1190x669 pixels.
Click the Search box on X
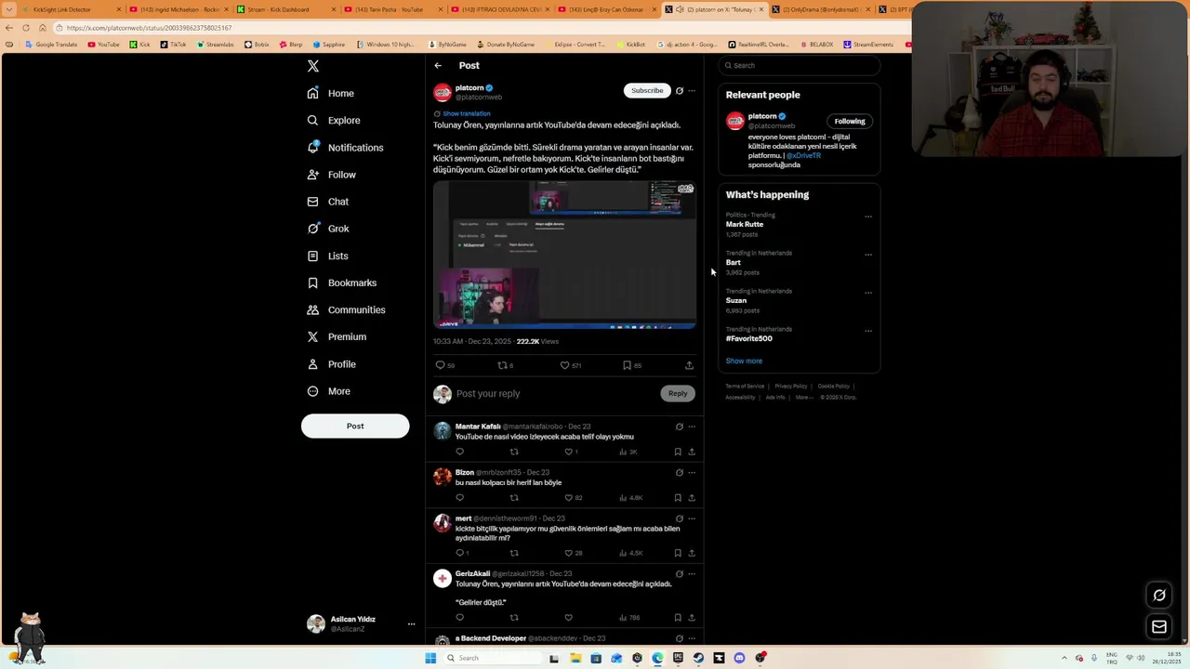point(800,65)
